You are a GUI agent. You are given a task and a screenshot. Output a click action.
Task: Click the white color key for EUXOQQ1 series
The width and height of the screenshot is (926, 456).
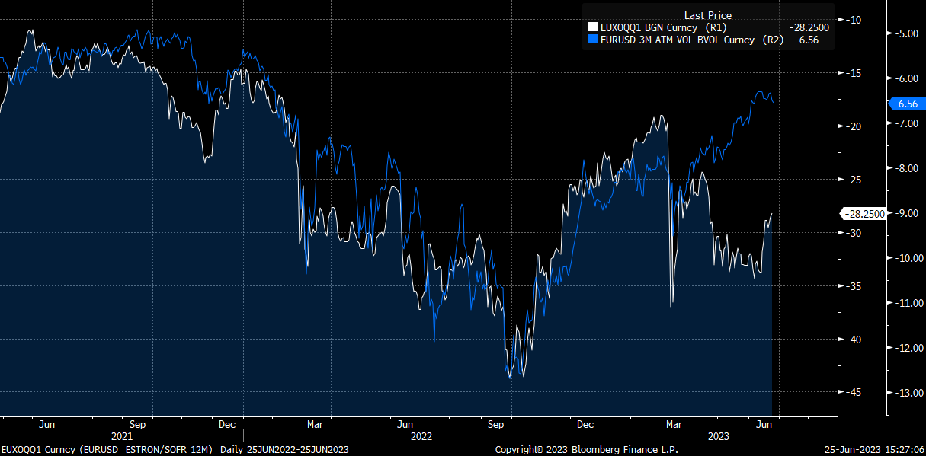pos(594,27)
